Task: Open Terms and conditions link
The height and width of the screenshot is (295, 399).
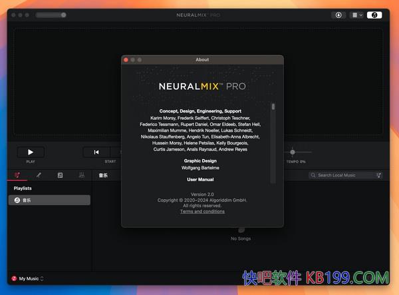Action: [202, 212]
